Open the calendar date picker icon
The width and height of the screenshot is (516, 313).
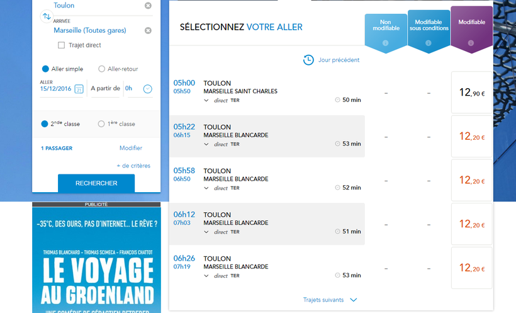[79, 89]
